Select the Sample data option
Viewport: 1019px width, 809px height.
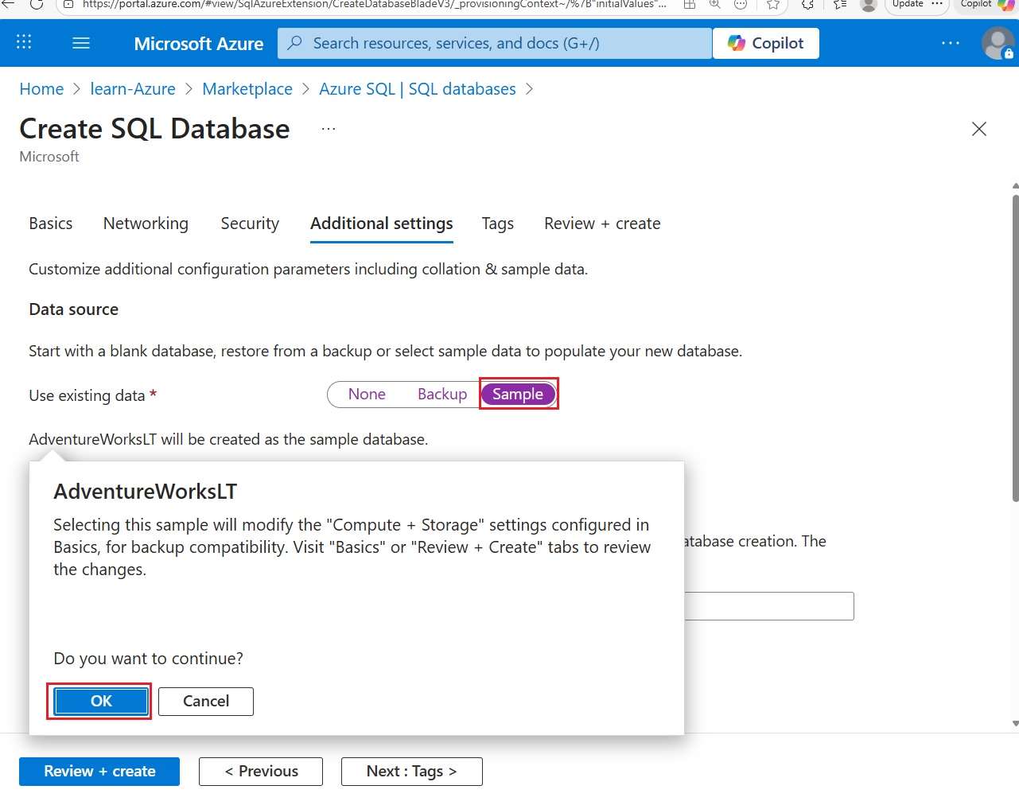518,395
